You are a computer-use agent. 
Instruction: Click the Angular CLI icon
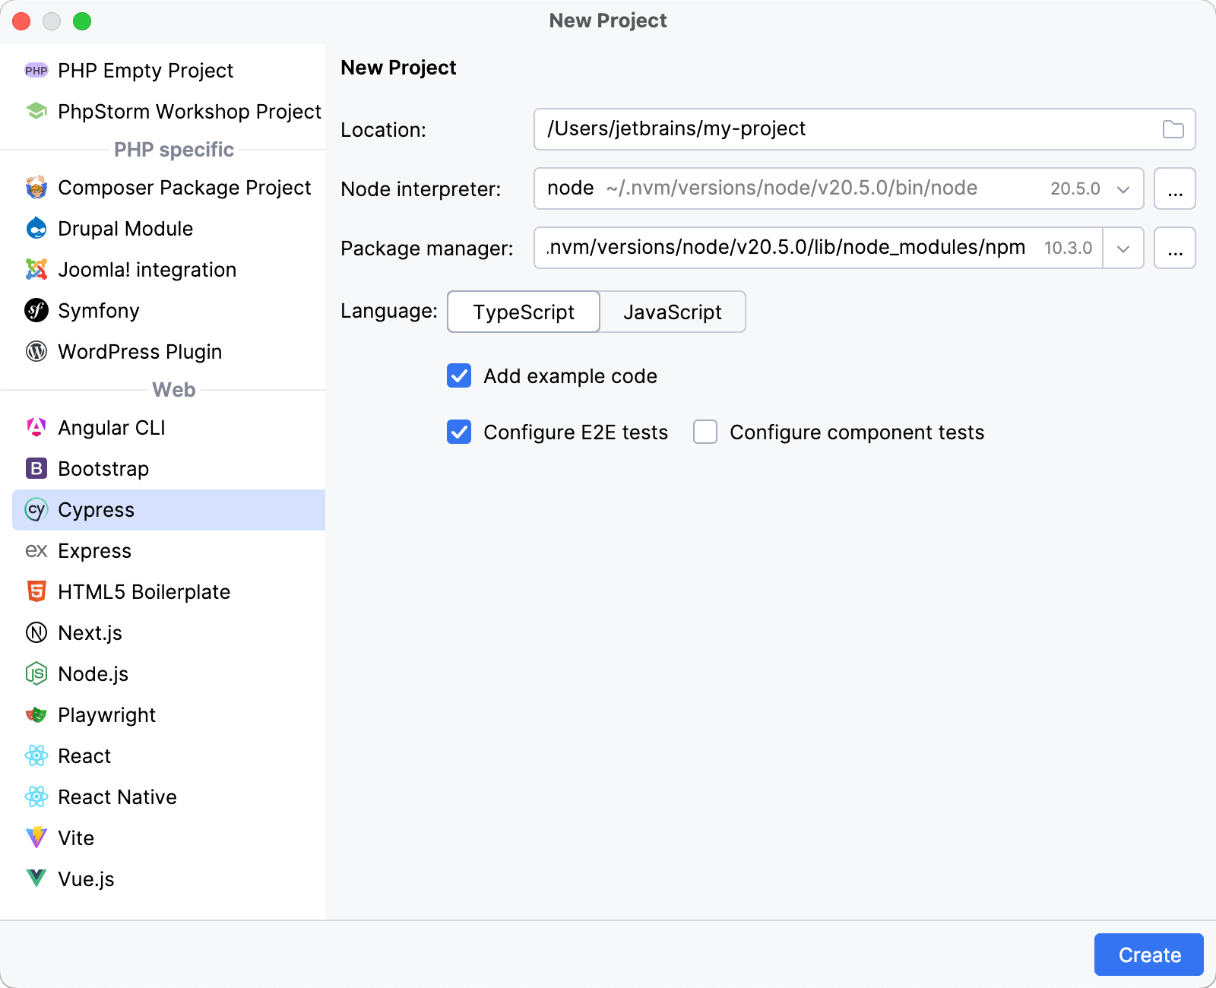click(x=36, y=427)
